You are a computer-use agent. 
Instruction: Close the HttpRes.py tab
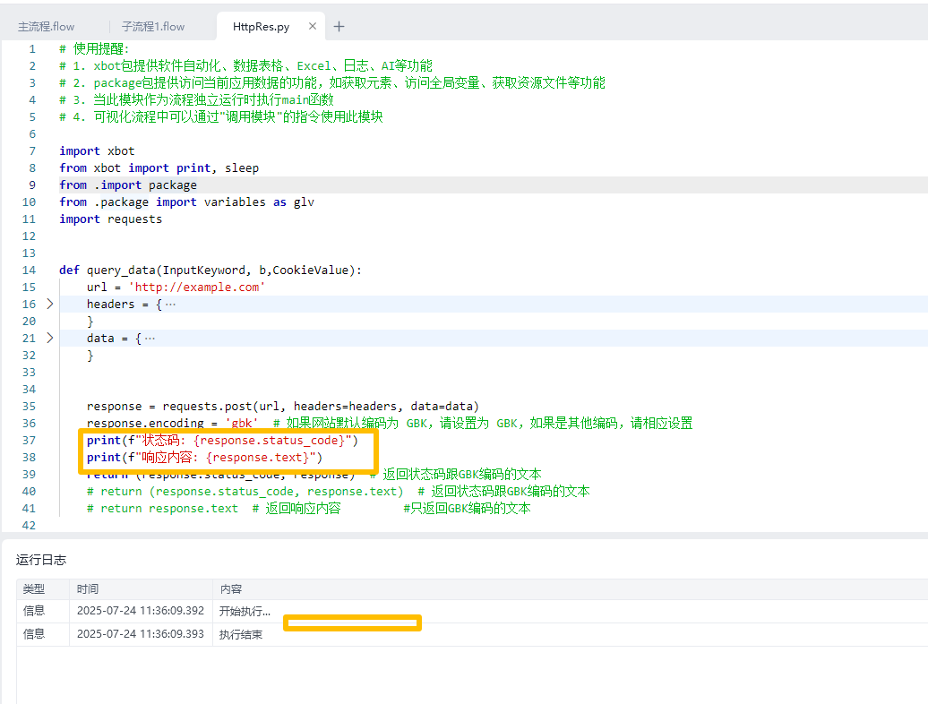coord(312,27)
